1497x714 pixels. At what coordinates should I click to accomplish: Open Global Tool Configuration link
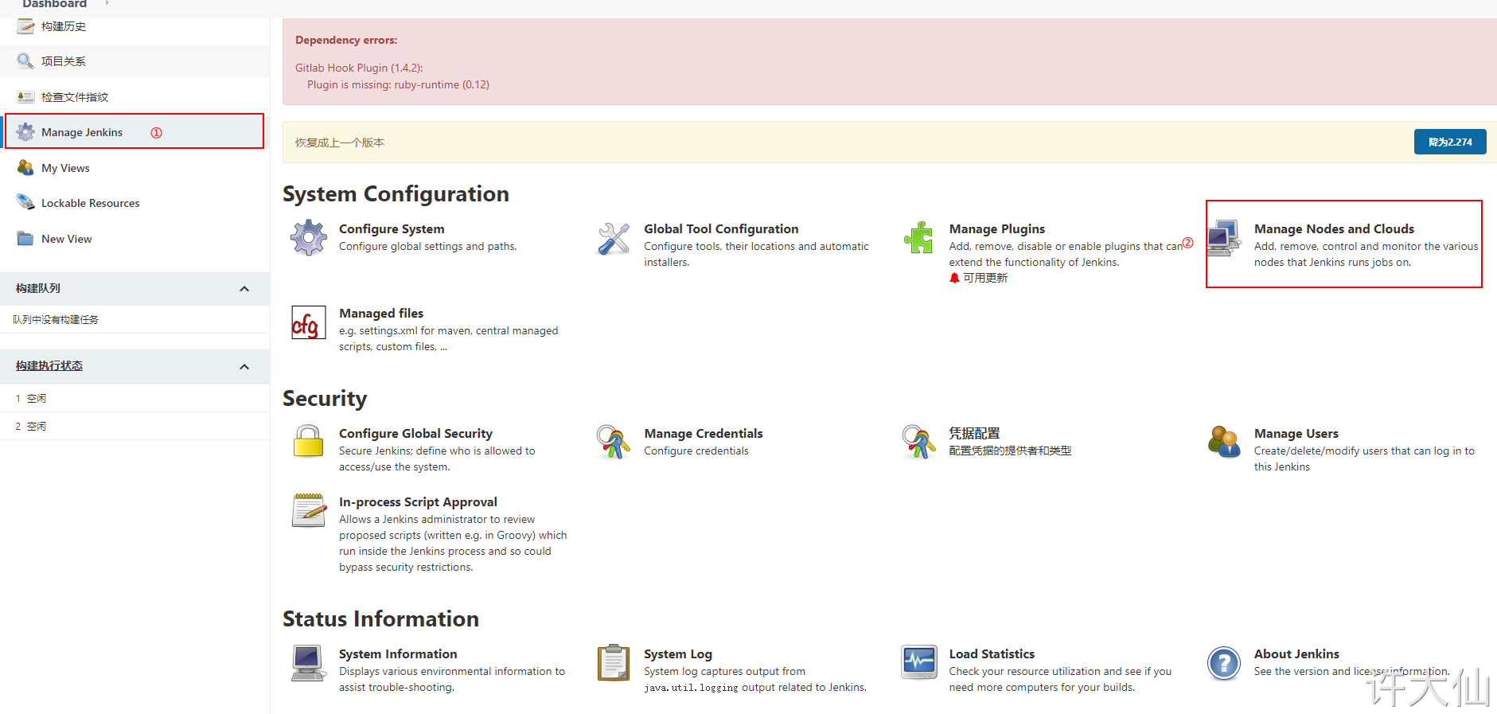pyautogui.click(x=721, y=229)
